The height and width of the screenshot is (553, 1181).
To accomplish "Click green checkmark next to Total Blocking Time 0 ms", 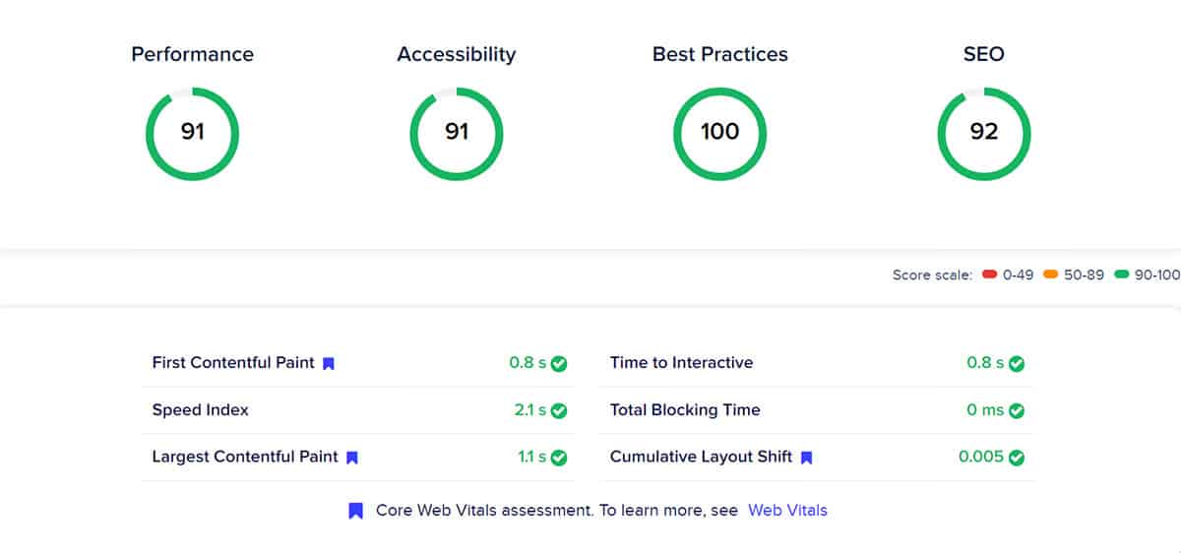I will pyautogui.click(x=1017, y=410).
